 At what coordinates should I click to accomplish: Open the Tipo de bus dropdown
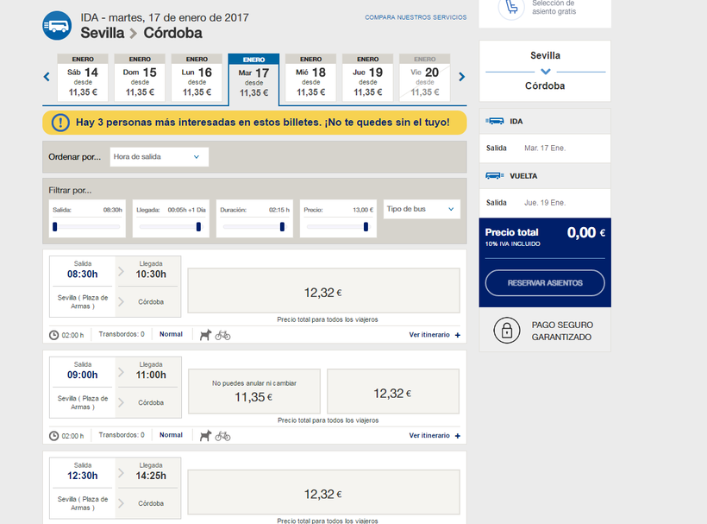[x=421, y=209]
